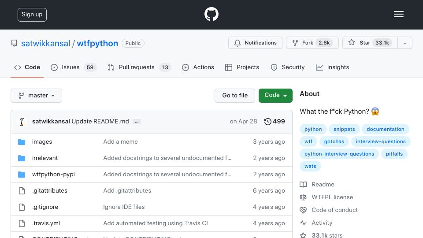The image size is (423, 238).
Task: Select the wats topic tag
Action: click(310, 167)
